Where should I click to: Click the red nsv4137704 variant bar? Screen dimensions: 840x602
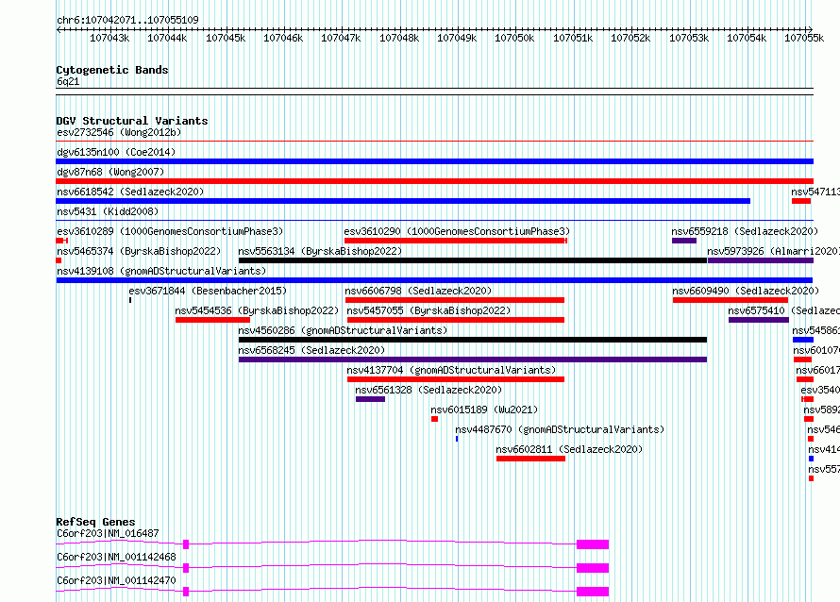tap(456, 379)
